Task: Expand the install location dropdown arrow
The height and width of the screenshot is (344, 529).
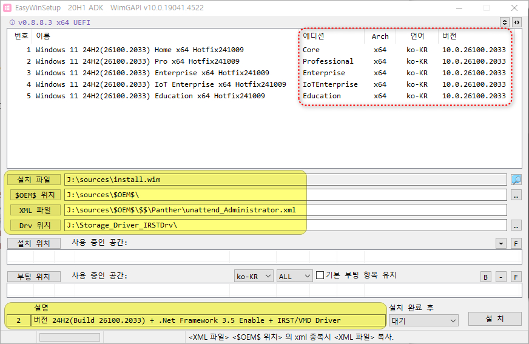Action: [501, 243]
